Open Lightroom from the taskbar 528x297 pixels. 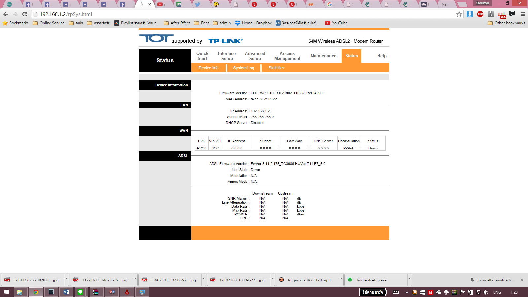tap(51, 292)
